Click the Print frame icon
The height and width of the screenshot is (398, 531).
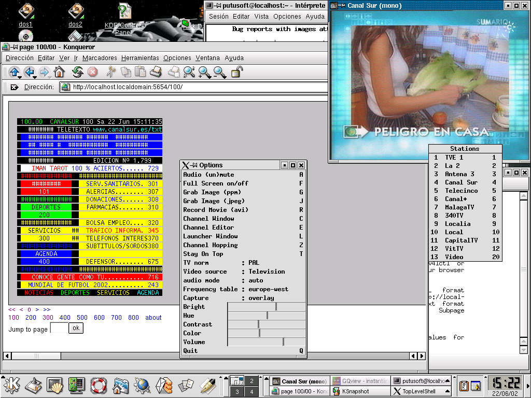(174, 72)
